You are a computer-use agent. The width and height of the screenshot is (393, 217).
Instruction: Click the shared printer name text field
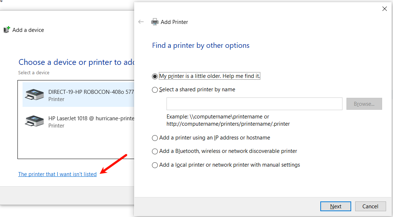(x=254, y=104)
